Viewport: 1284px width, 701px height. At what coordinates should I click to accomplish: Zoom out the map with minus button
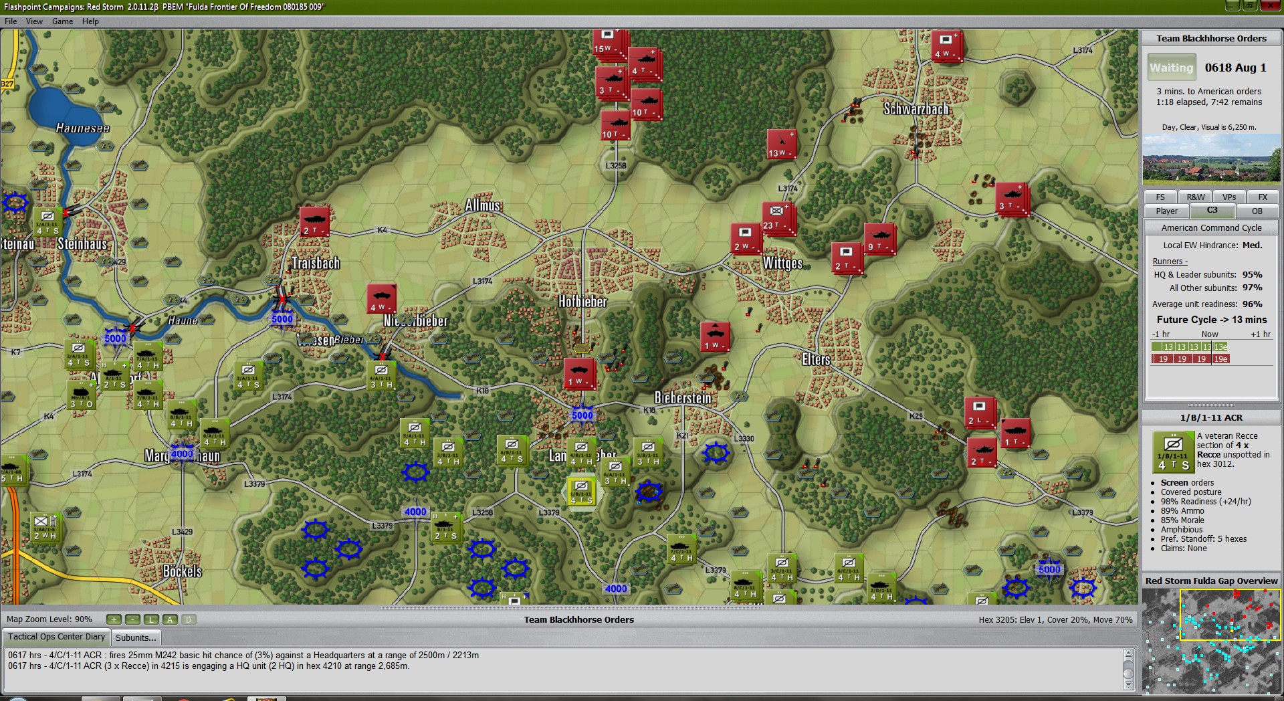click(132, 619)
